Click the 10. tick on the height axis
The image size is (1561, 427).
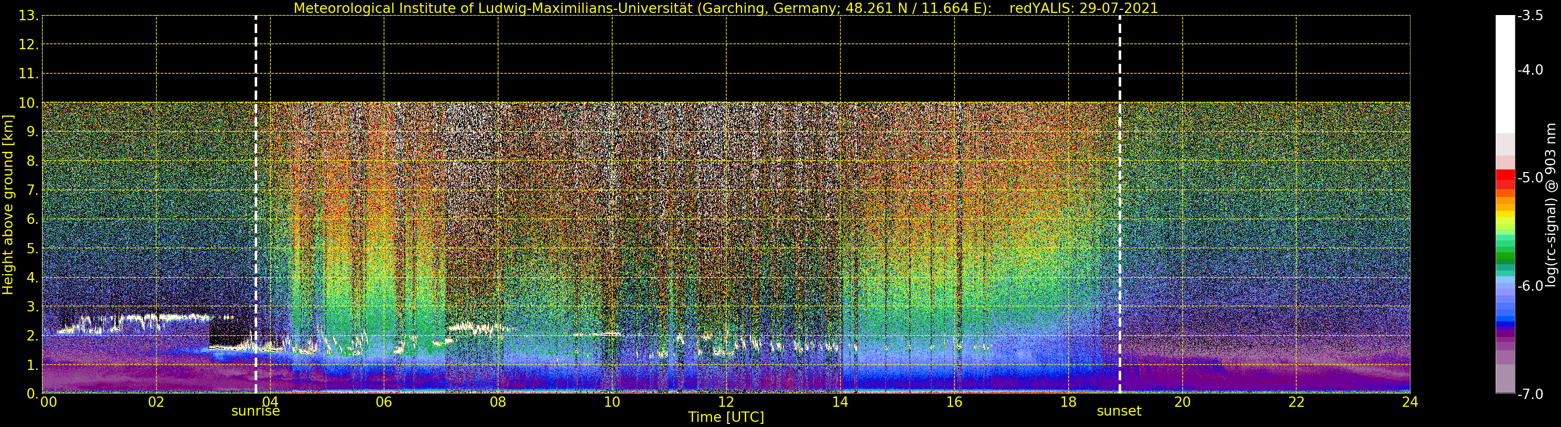29,103
